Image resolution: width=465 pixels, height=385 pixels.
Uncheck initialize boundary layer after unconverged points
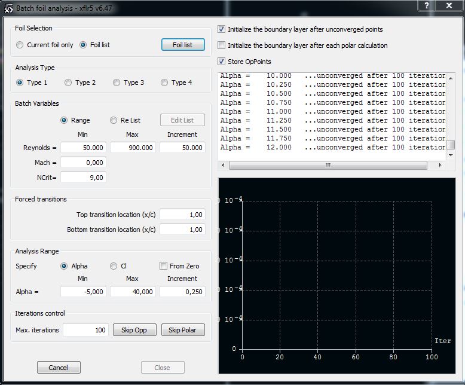point(222,29)
